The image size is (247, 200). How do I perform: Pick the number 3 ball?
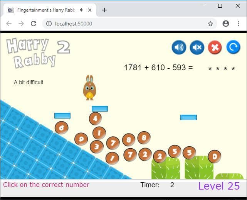click(96, 147)
